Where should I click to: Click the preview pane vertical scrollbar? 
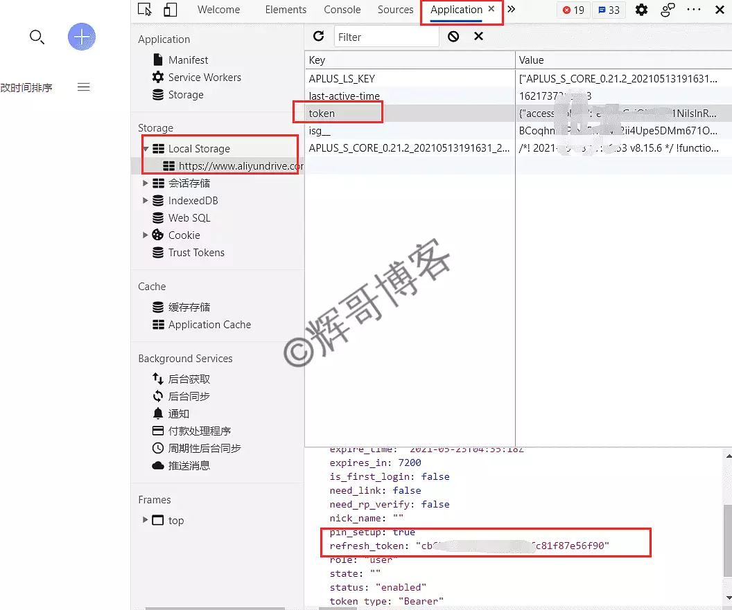pos(728,541)
